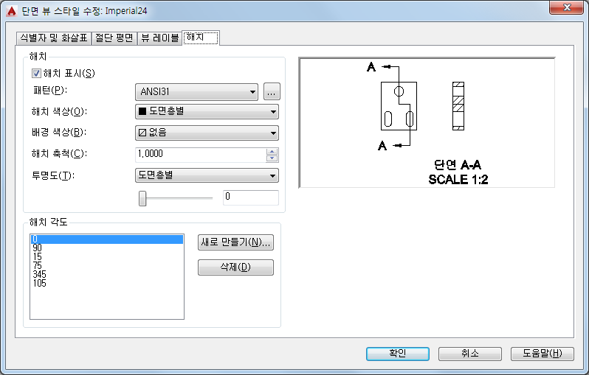Viewport: 589px width, 375px height.
Task: Click the transparency slider handle
Action: pos(142,198)
